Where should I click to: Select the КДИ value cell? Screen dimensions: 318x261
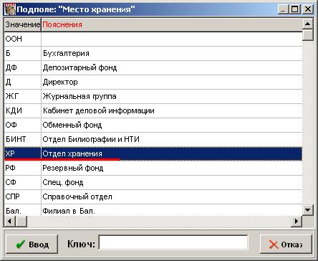[23, 110]
